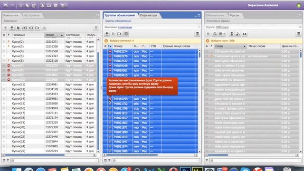Click the Redo arrow in top toolbar
The image size is (304, 171).
pos(12,5)
